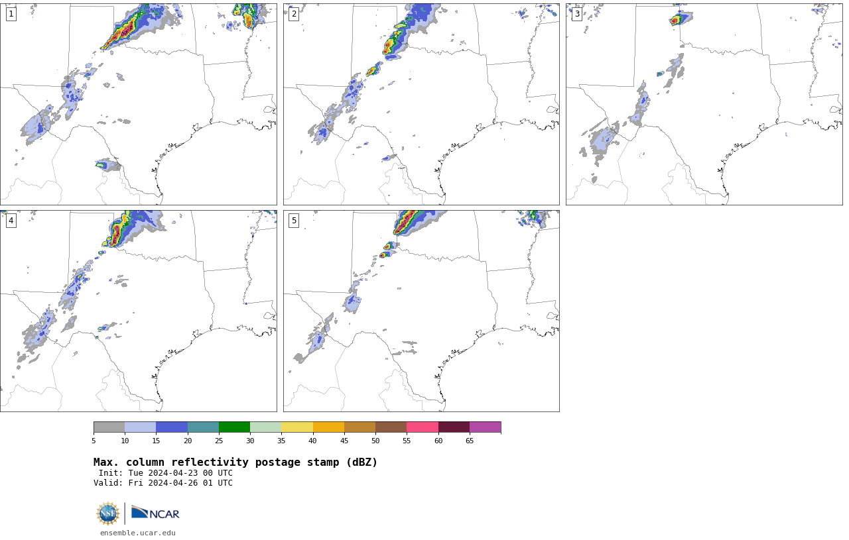
Task: Select the blue 15-20 dBZ swatch
Action: (172, 427)
